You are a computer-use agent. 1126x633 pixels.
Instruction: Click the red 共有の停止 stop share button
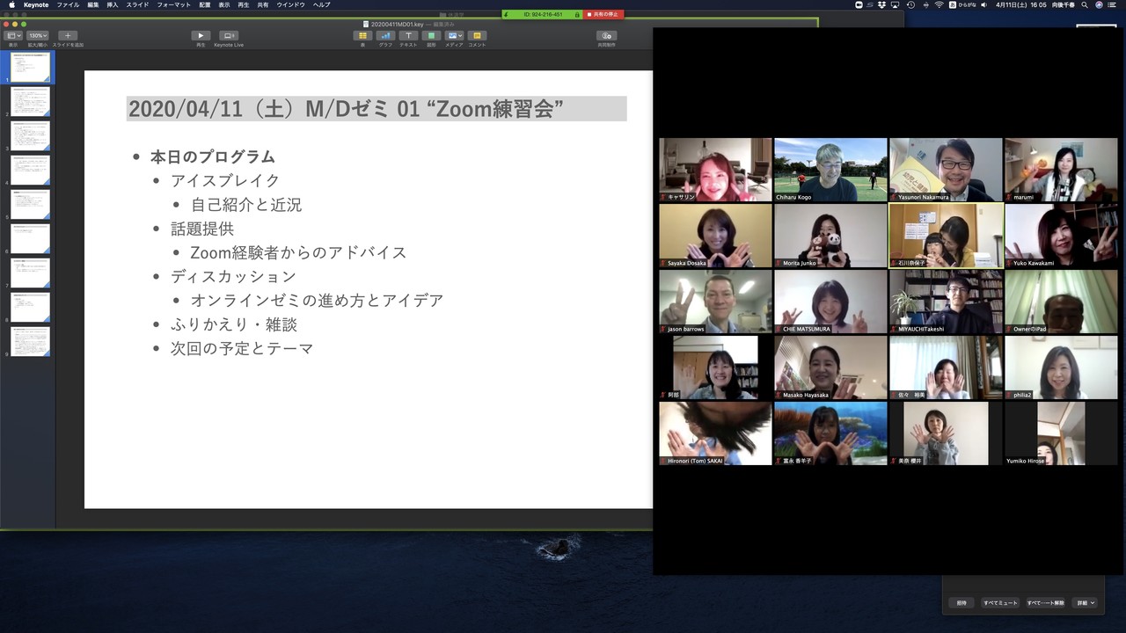pos(603,14)
